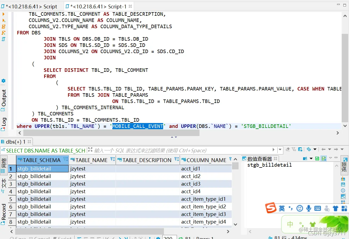Click the TABLE_SCHEMA column header
Screen dimensions: 349x239
point(42,160)
